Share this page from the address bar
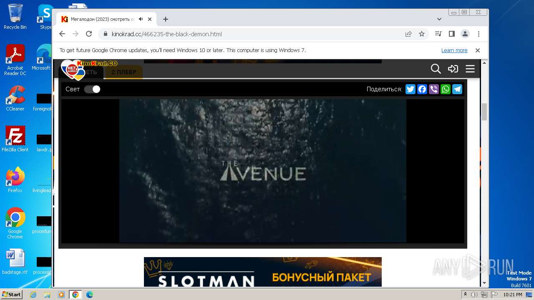 (408, 34)
